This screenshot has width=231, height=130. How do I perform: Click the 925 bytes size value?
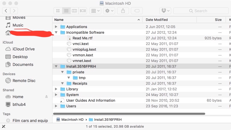click(x=213, y=38)
